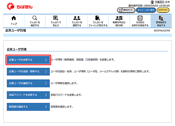The width and height of the screenshot is (175, 126).
Task: Select the 企業ユーザを確認する button
Action: tap(28, 83)
